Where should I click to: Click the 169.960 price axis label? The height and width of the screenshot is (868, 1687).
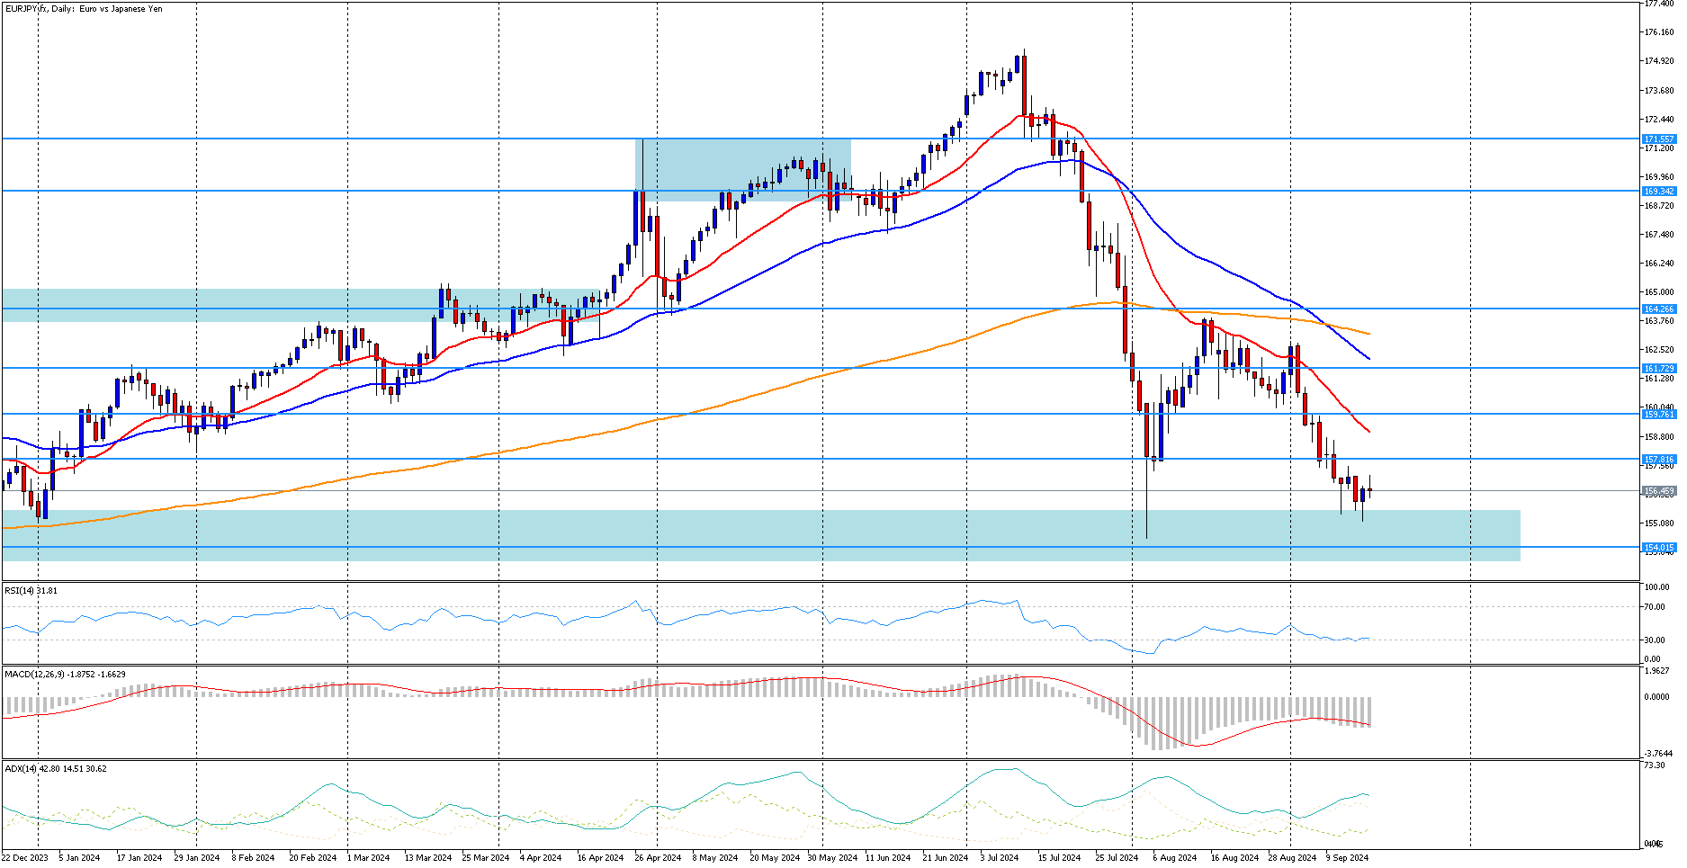pyautogui.click(x=1659, y=177)
